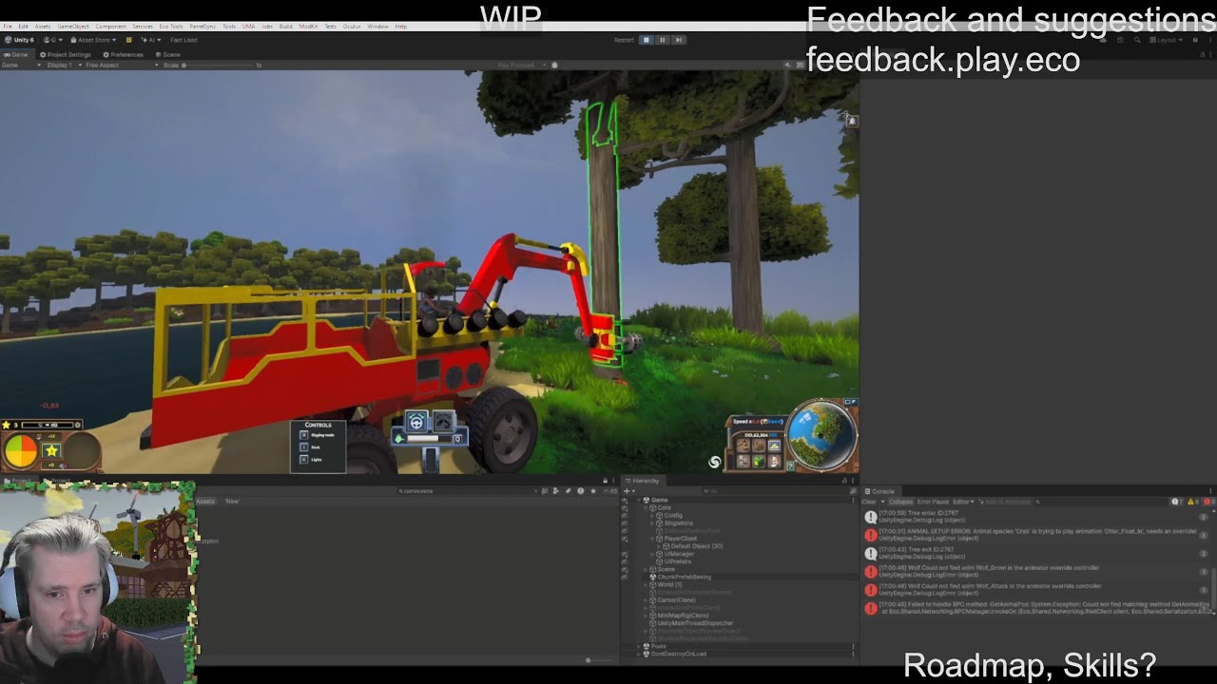Expand the Singletons object
Viewport: 1217px width, 684px height.
(x=652, y=523)
